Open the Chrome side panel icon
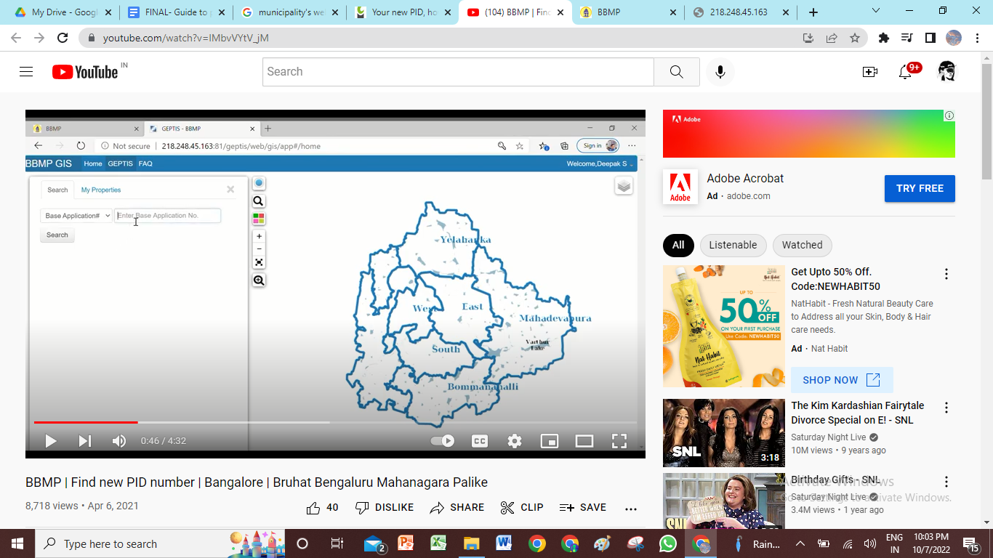Viewport: 993px width, 558px height. (930, 38)
